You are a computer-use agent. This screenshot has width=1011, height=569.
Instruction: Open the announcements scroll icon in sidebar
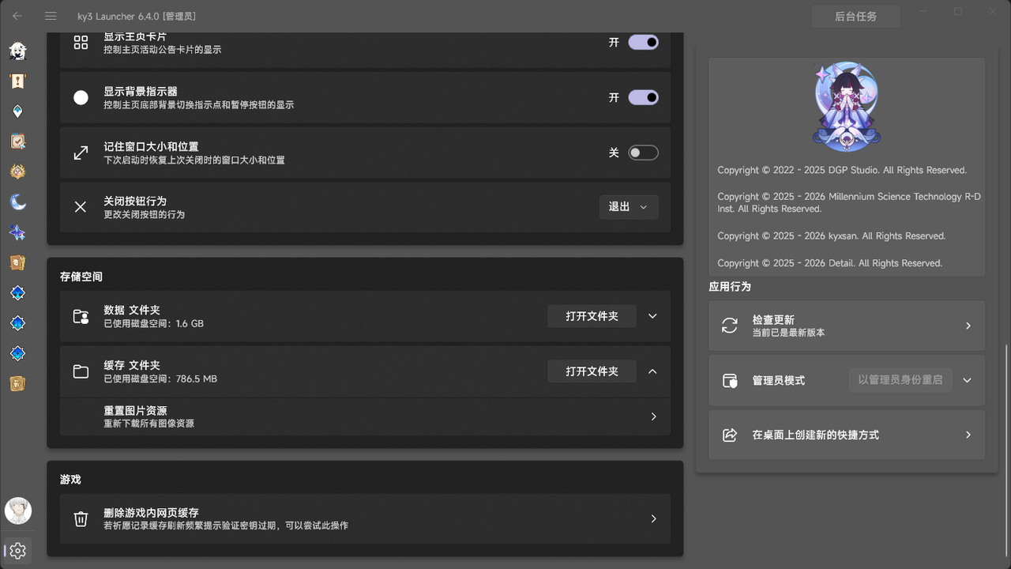click(17, 81)
